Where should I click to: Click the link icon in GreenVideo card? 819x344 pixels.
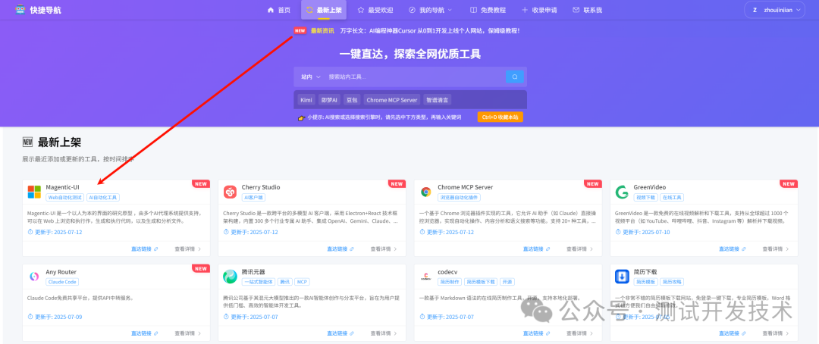(743, 249)
